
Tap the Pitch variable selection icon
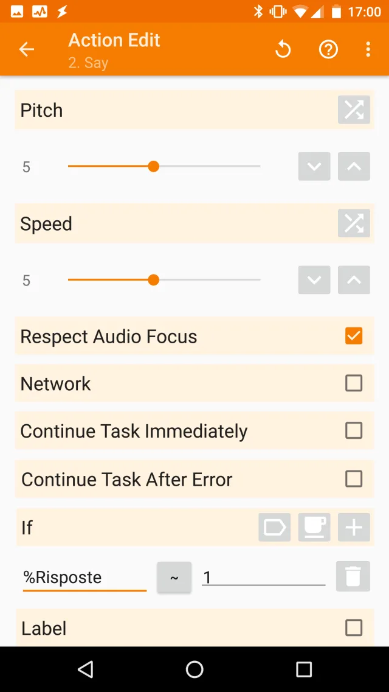(x=354, y=110)
